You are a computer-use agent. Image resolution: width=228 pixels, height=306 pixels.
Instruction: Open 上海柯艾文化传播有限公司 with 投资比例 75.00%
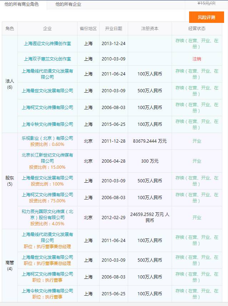(x=47, y=195)
